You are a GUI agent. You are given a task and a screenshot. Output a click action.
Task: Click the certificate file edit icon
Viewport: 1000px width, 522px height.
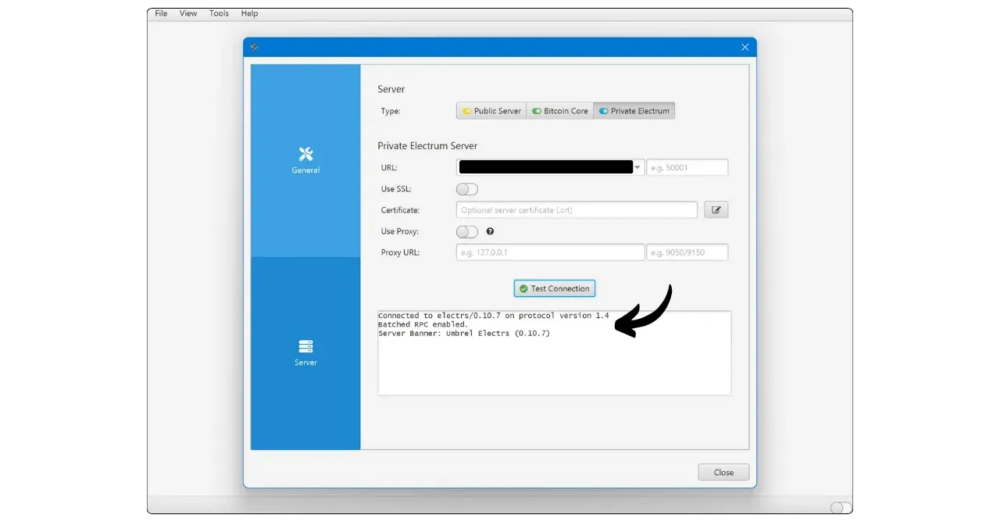[x=716, y=209]
